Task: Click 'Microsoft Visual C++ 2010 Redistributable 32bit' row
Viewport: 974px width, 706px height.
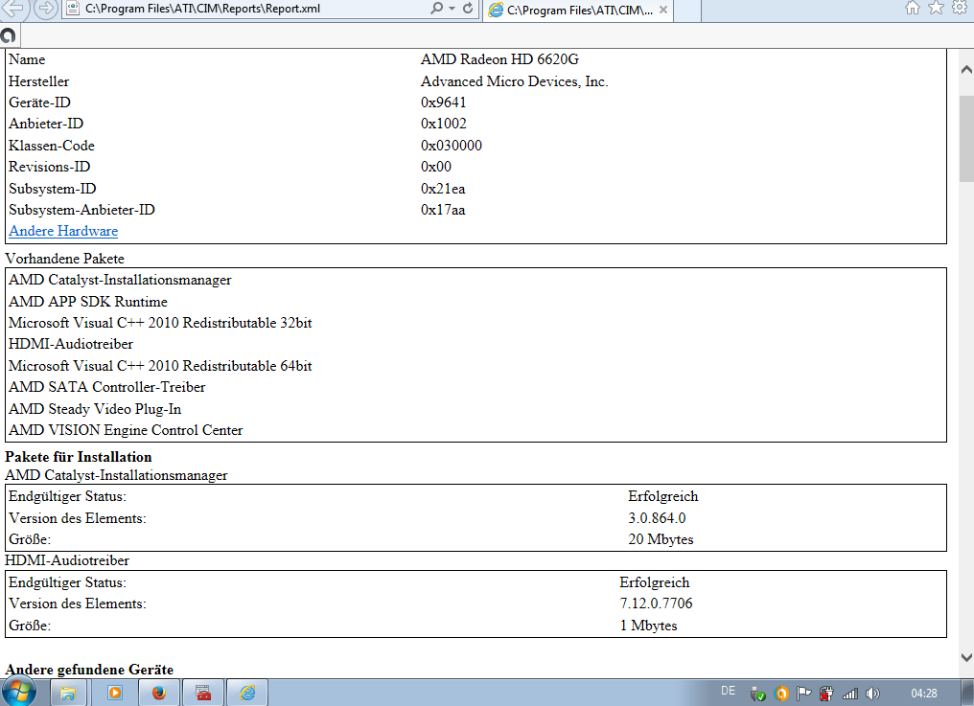Action: 160,323
